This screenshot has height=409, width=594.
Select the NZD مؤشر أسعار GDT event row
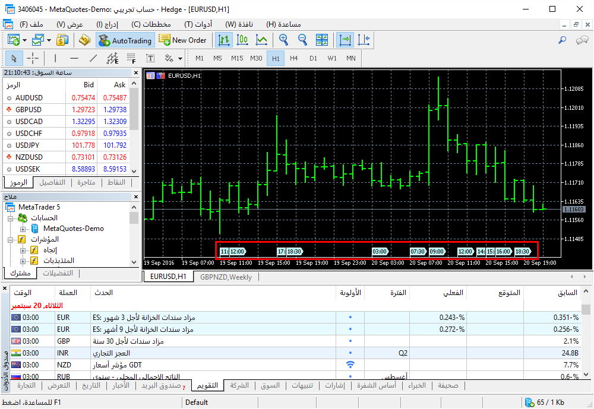click(295, 365)
